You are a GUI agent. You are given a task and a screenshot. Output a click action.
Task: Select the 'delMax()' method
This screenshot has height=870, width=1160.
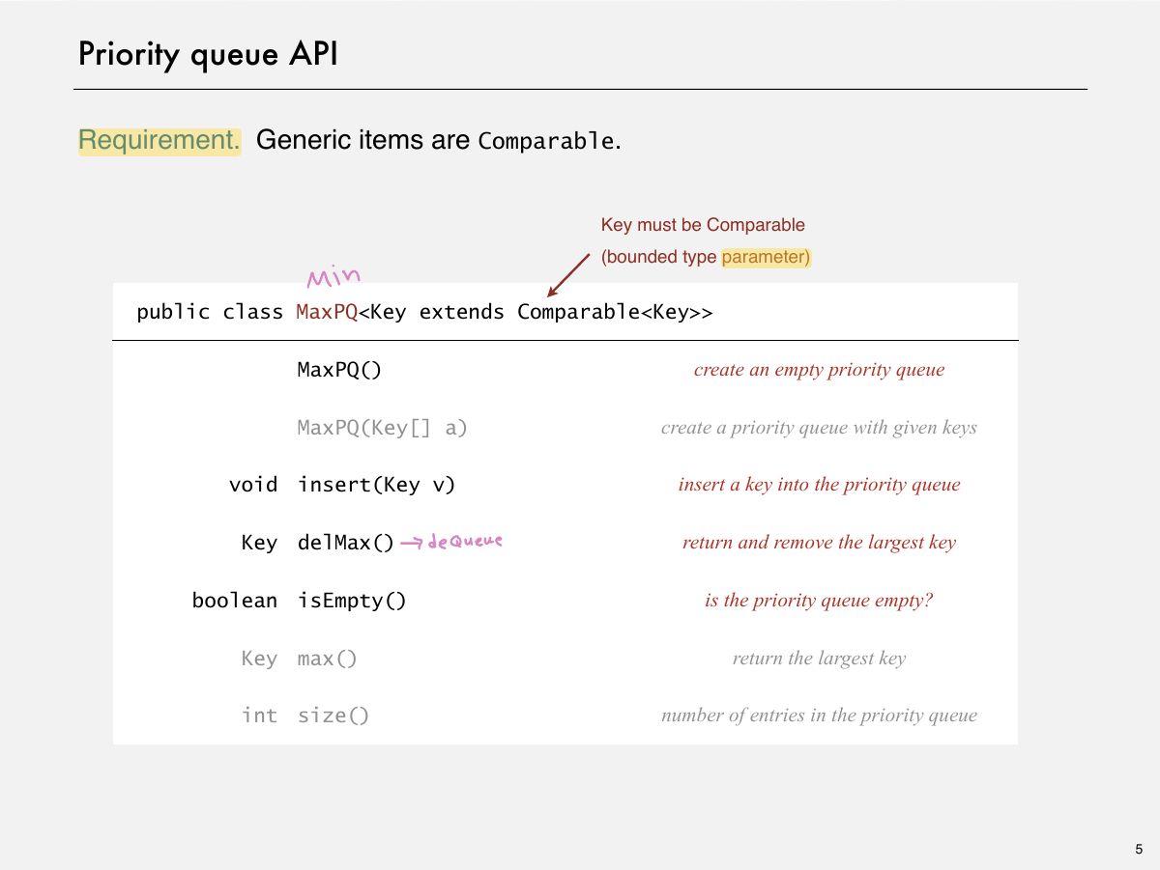tap(346, 543)
